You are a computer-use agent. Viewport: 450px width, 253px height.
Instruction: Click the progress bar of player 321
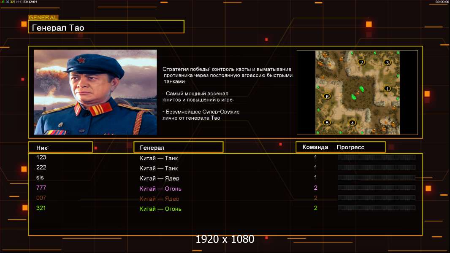click(377, 208)
